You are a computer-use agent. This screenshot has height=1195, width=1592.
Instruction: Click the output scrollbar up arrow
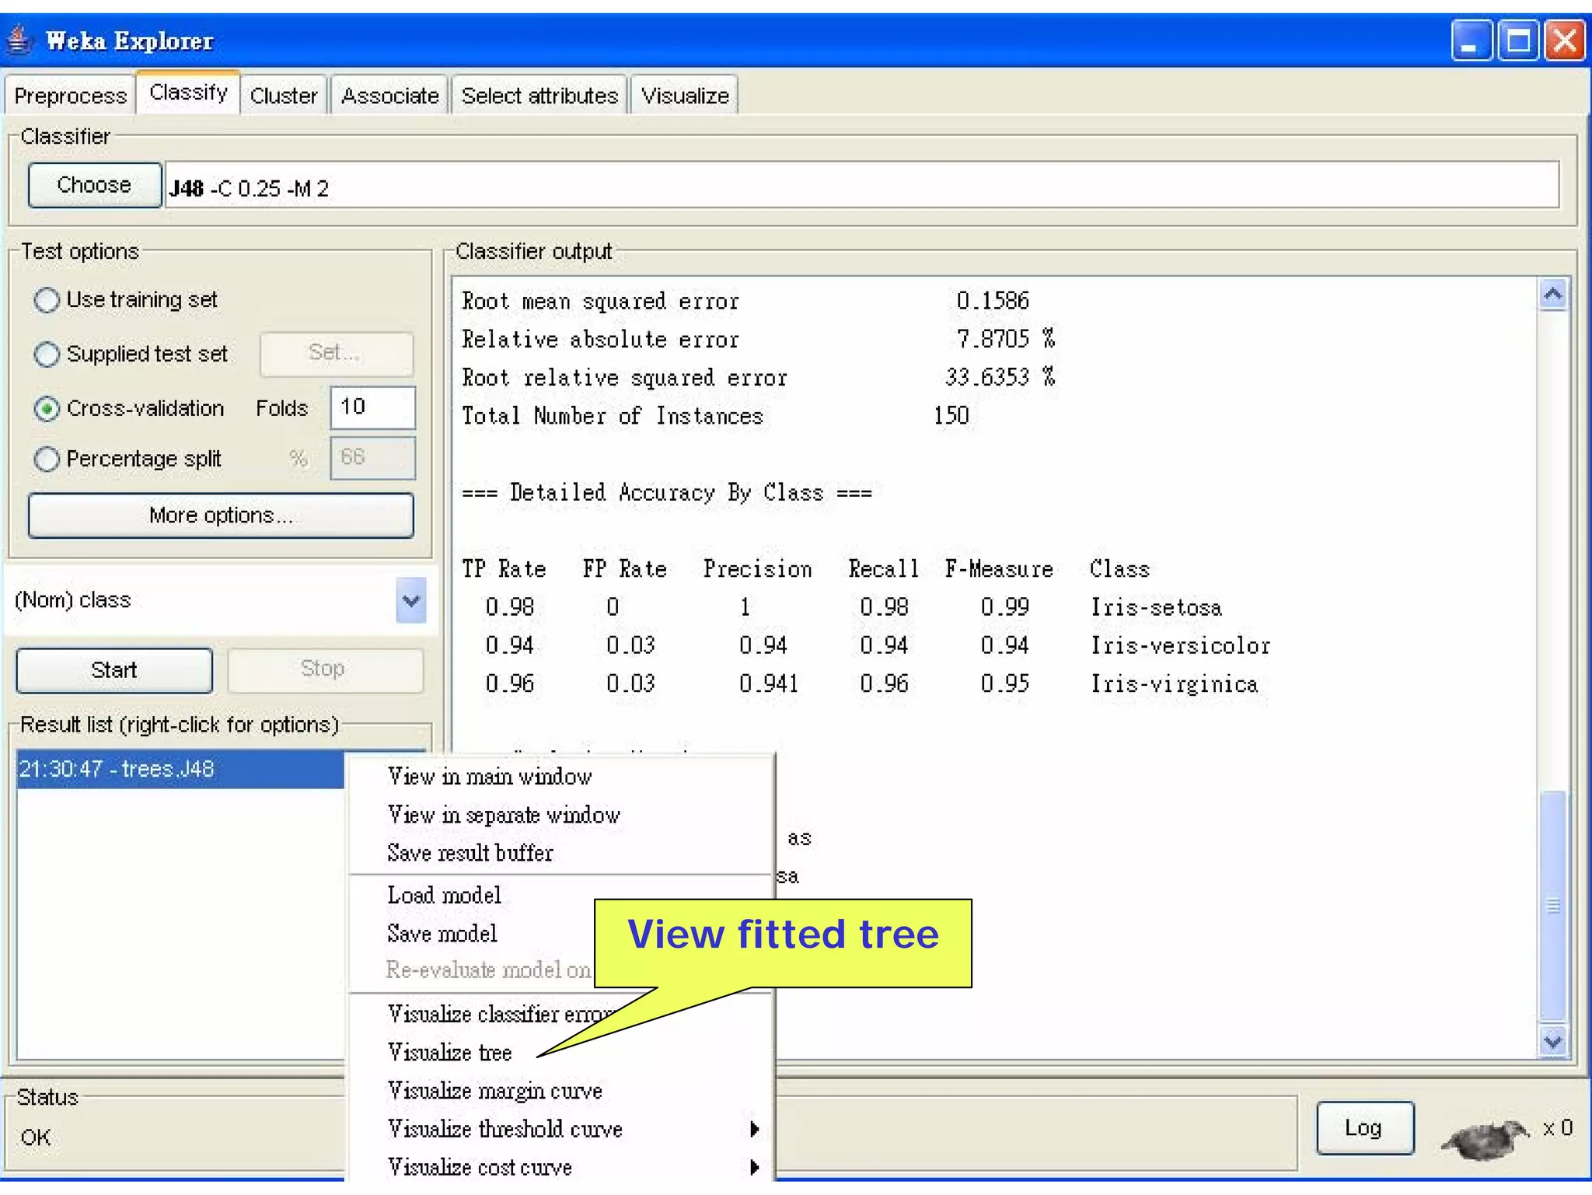point(1552,295)
